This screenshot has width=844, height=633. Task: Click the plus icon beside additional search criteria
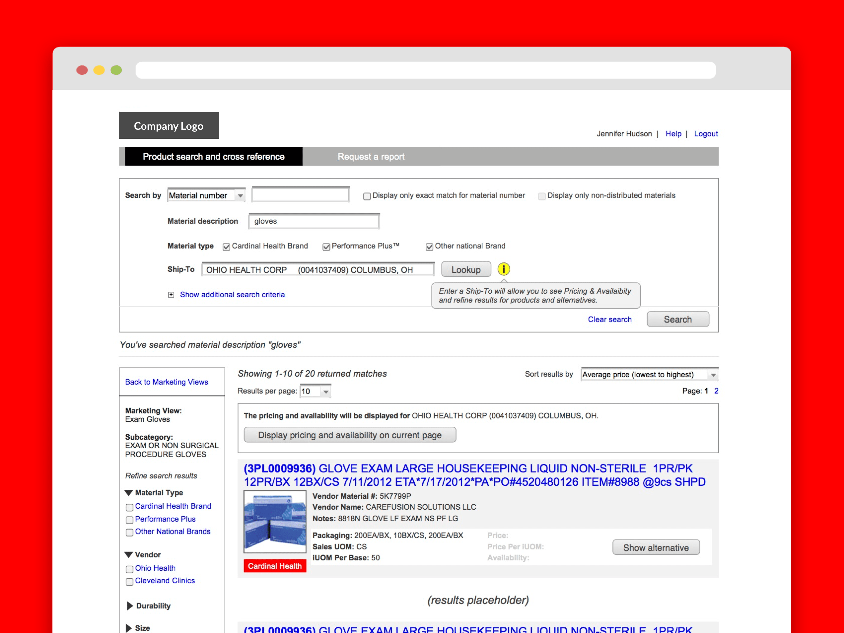click(x=171, y=295)
